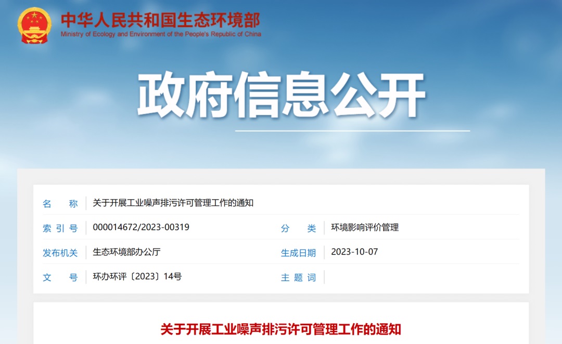Click index number 000014672/2023-00319
This screenshot has height=344, width=562.
coord(141,228)
